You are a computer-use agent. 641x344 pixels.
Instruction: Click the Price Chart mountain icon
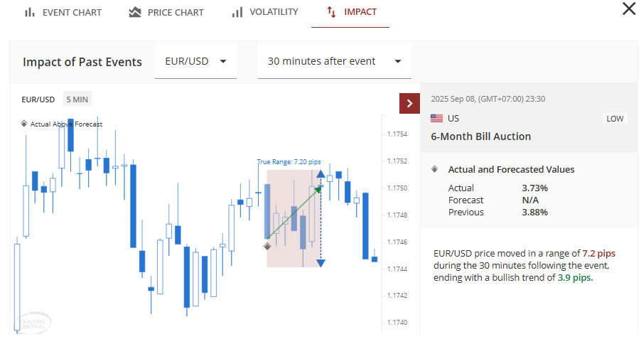pos(135,12)
